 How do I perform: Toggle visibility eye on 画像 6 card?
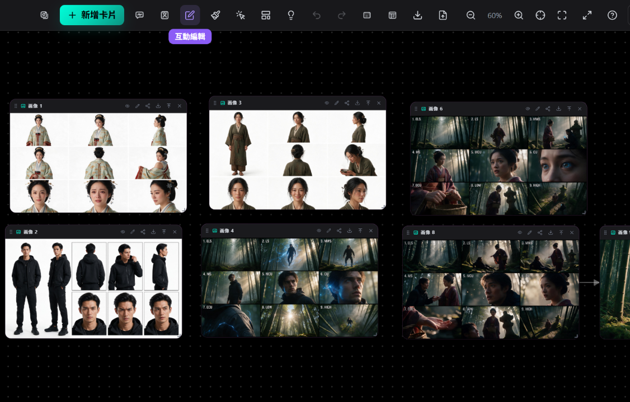coord(528,109)
